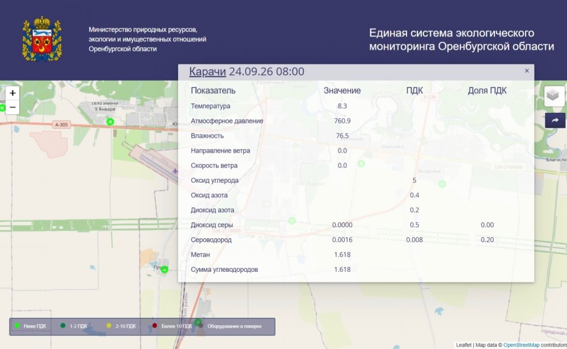
Task: Click the Единая система экологического мониторинга title
Action: [462, 40]
